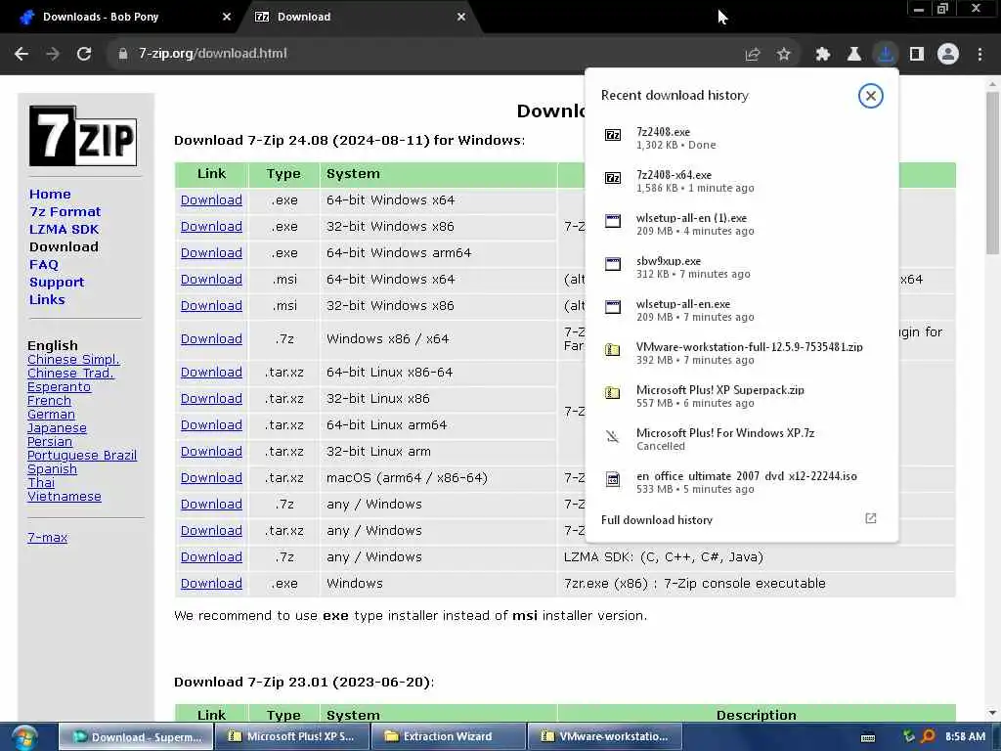Open VMware-workstatio... taskbar button
The width and height of the screenshot is (1001, 751).
604,737
